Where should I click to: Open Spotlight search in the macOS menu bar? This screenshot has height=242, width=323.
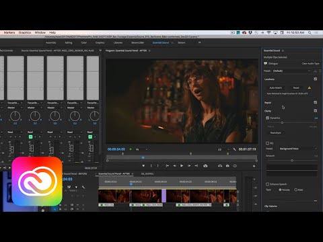click(x=310, y=33)
